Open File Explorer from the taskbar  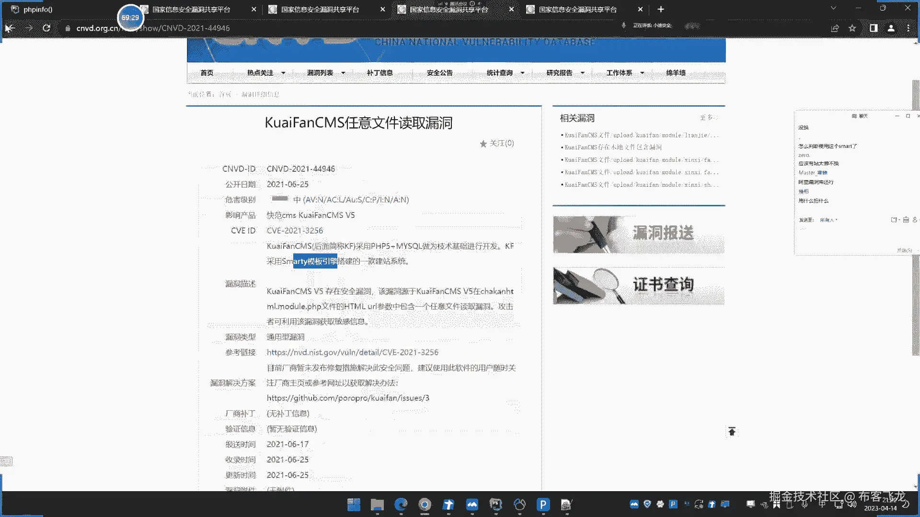click(377, 505)
